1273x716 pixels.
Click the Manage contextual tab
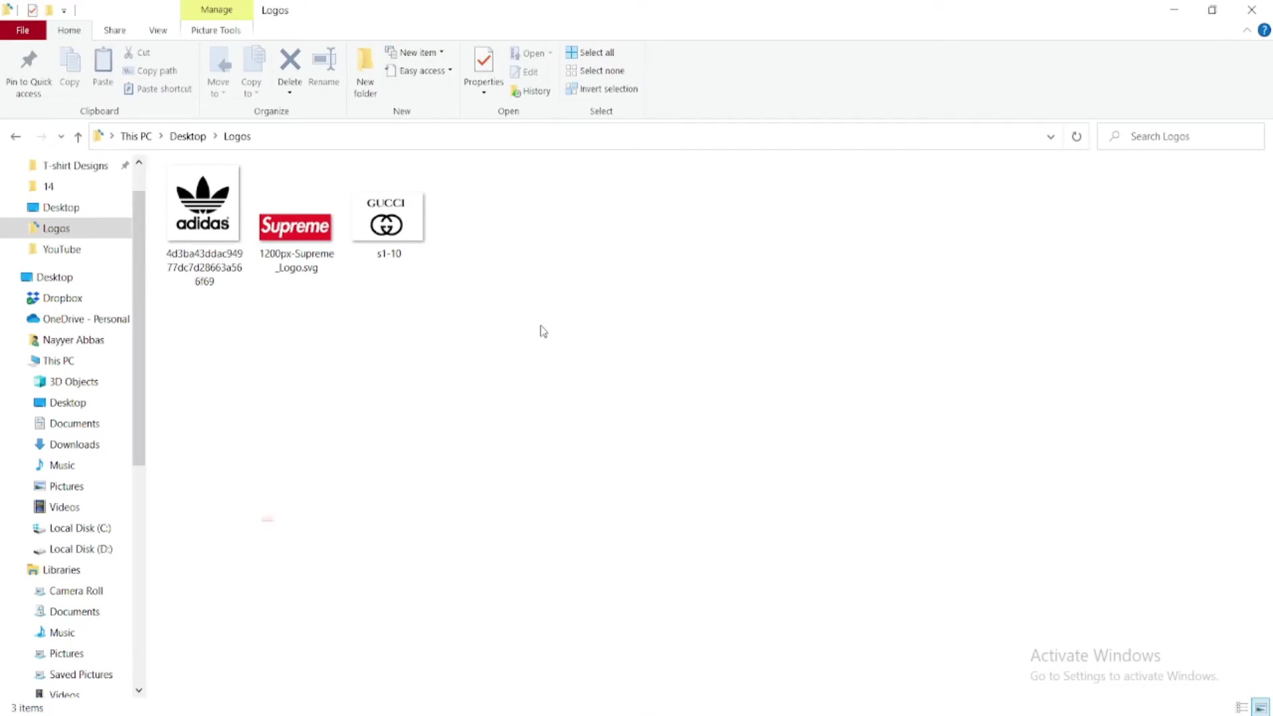(x=216, y=10)
